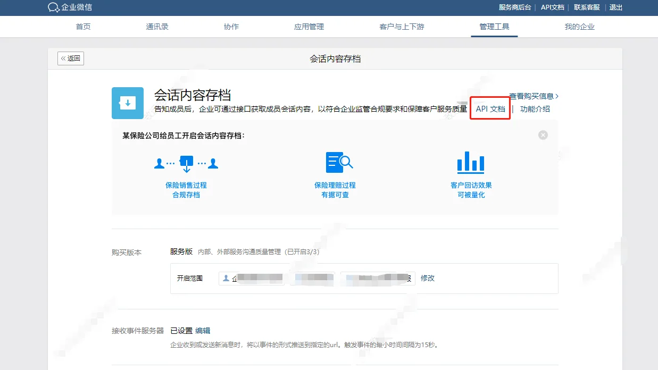Open the 功能介绍 link
658x370 pixels.
tap(535, 109)
